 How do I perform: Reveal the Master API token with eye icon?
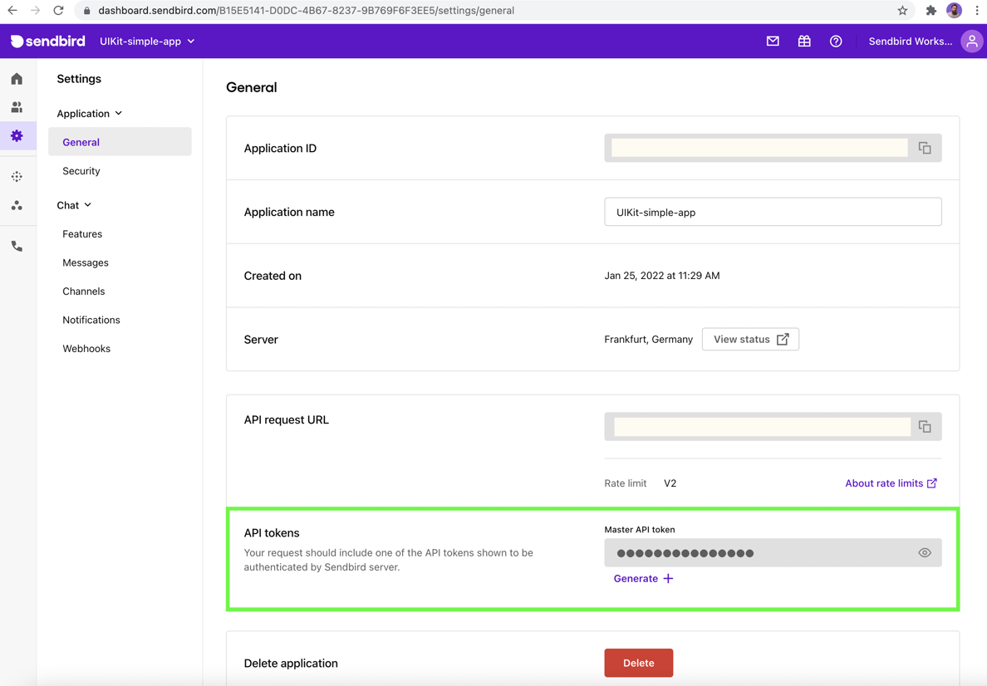point(925,552)
